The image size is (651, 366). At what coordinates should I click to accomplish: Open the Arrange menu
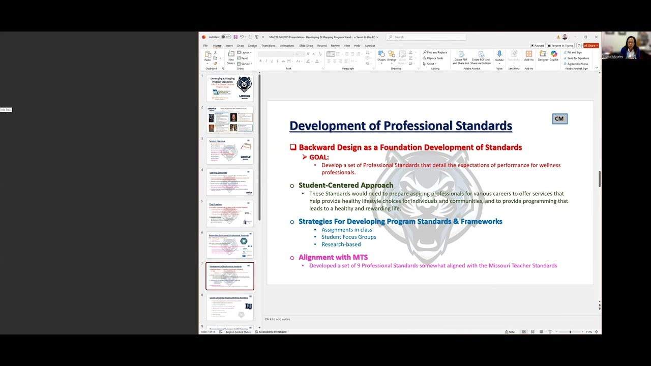click(x=392, y=56)
